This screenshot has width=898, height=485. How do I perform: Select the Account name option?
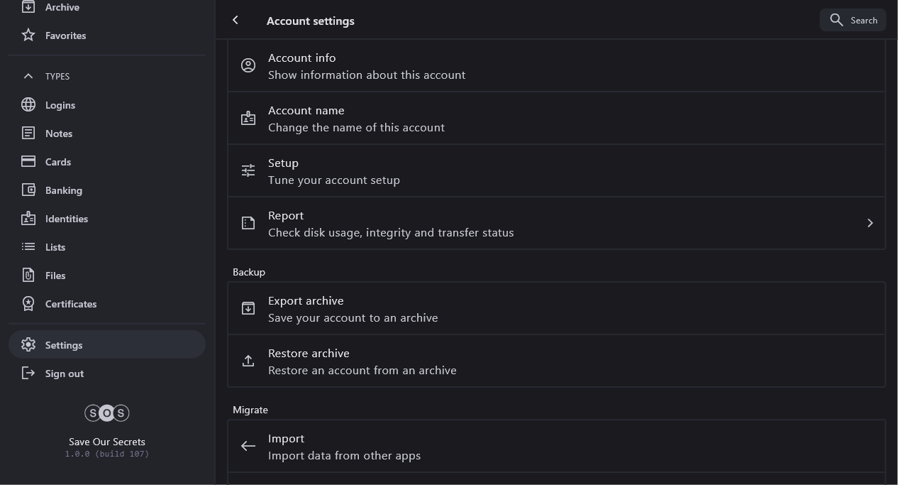[556, 119]
